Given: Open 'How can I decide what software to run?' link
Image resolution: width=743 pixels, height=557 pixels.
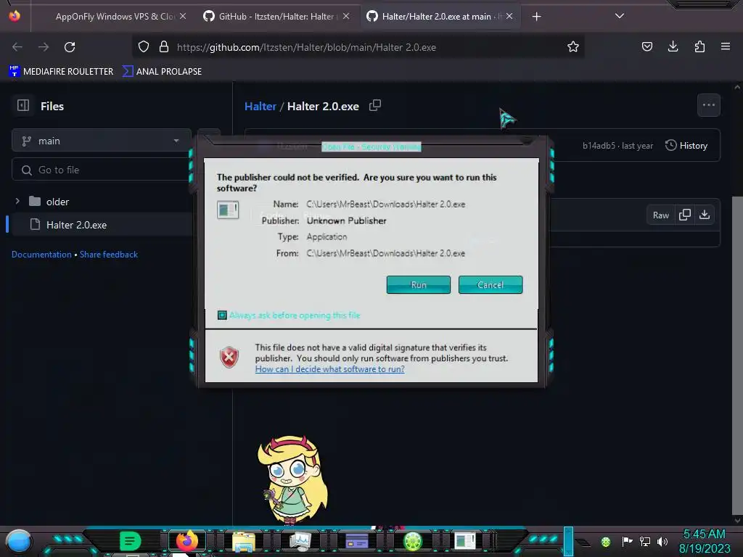Looking at the screenshot, I should (x=330, y=369).
